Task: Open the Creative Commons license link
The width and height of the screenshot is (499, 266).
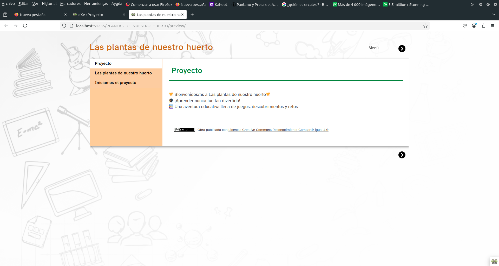Action: 278,130
